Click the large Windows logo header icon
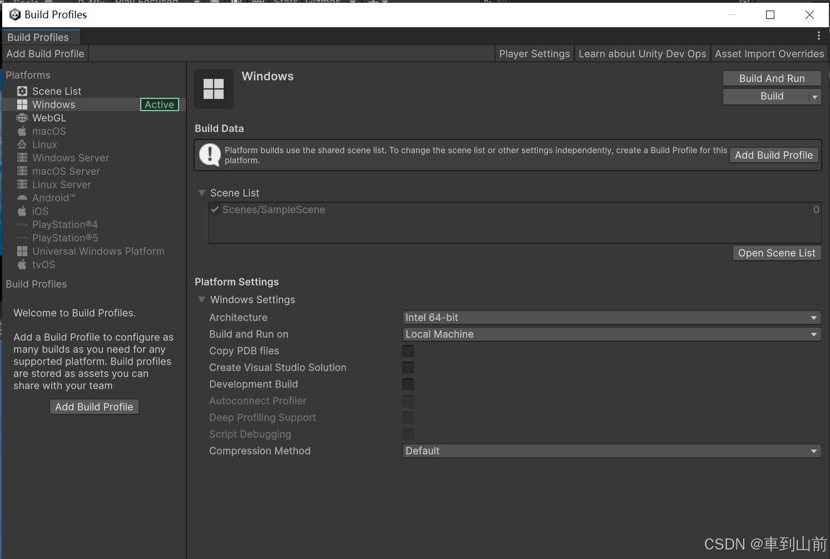The image size is (830, 559). [x=214, y=89]
